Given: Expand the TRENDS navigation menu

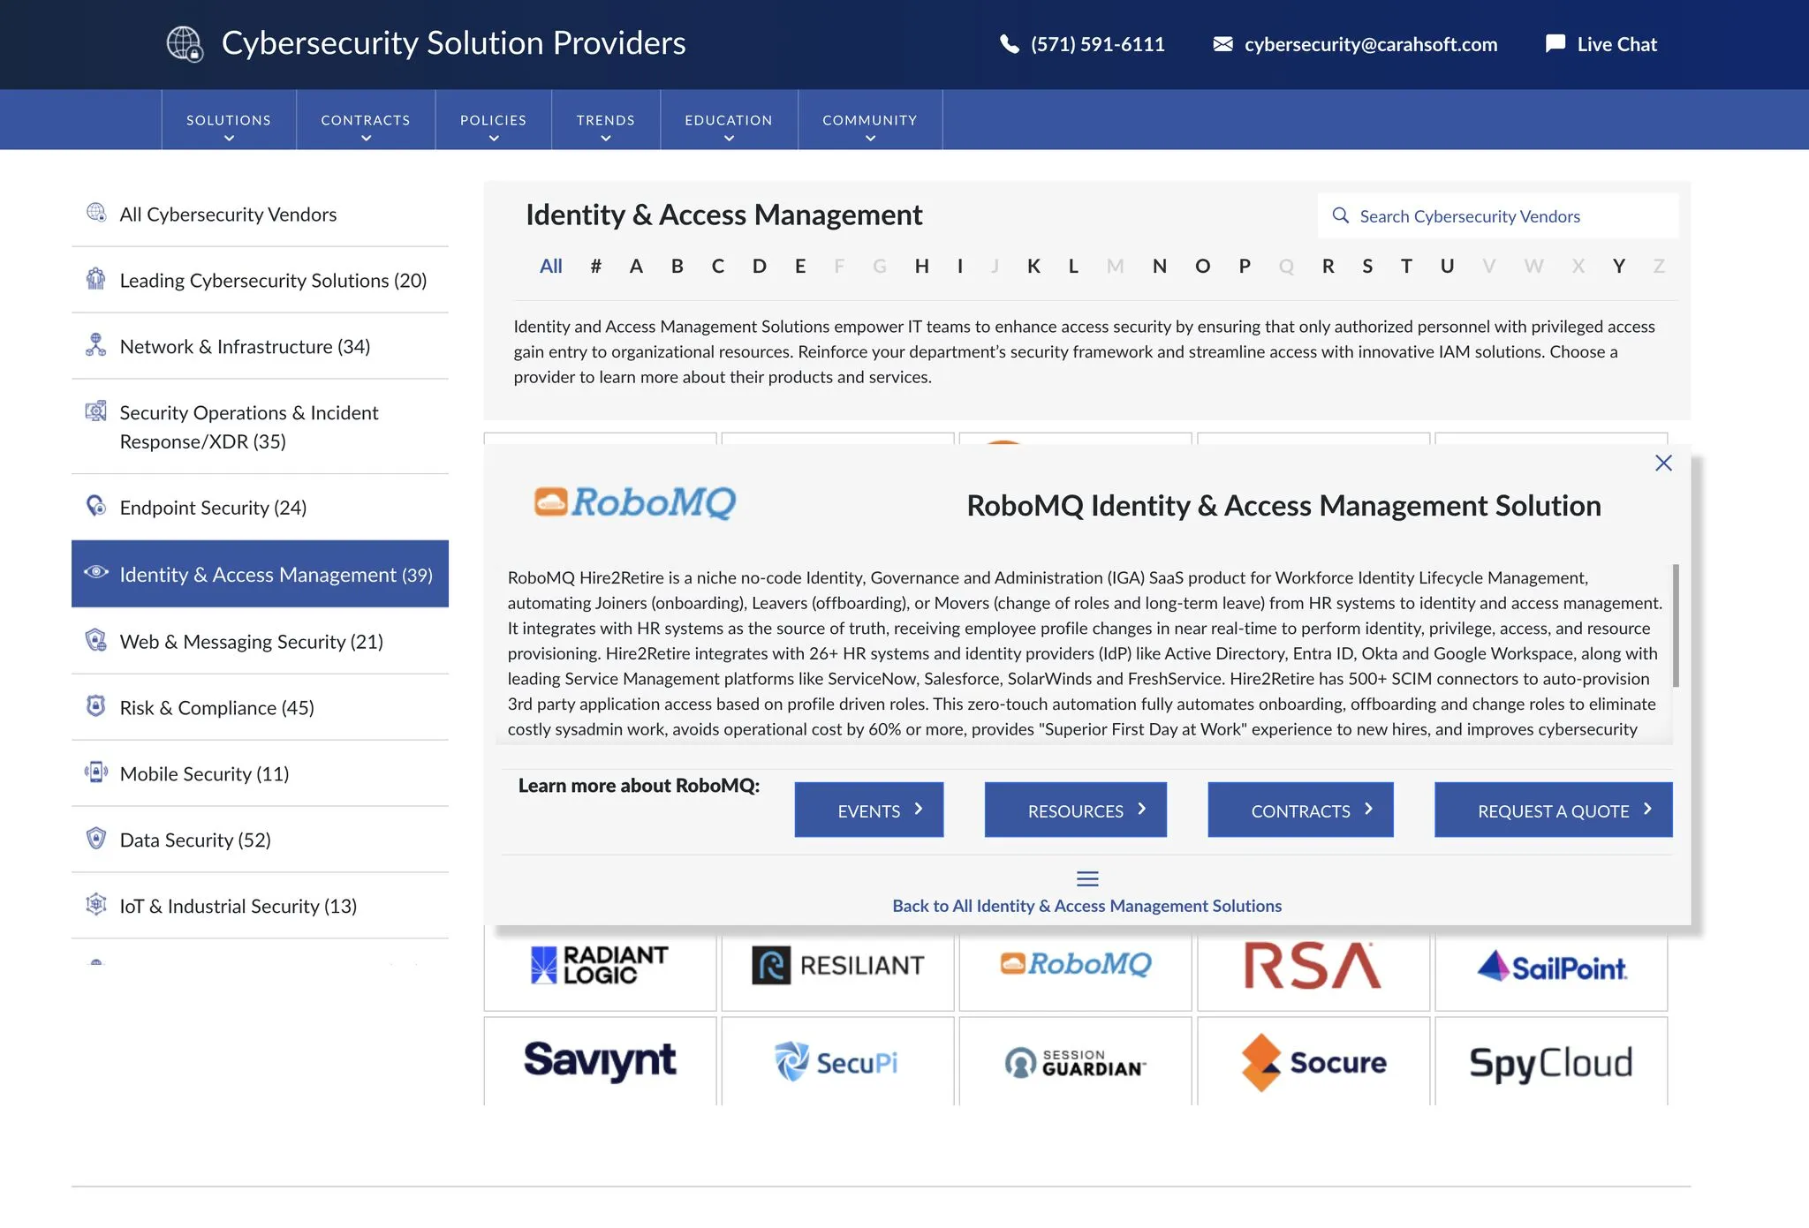Looking at the screenshot, I should tap(605, 119).
